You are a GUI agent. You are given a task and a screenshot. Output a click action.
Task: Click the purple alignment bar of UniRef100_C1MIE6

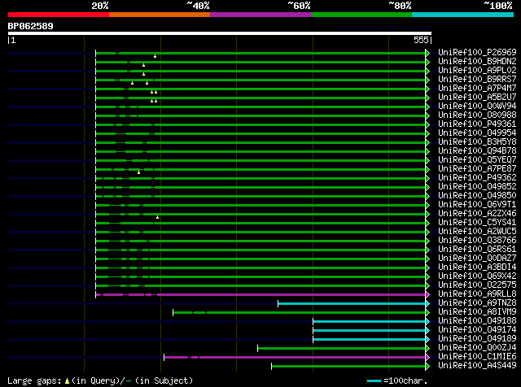click(295, 358)
